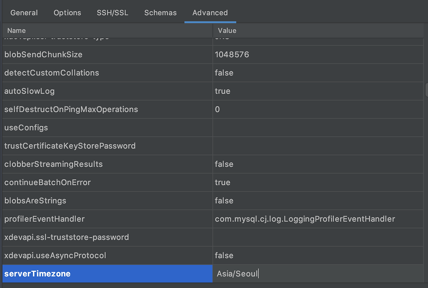Select the blobSendChunkSize row
Screen dimensions: 428x288
click(x=43, y=54)
